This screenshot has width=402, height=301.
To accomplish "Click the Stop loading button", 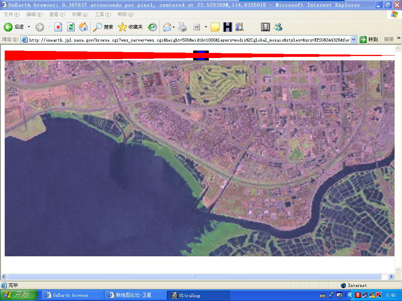I will pos(58,27).
